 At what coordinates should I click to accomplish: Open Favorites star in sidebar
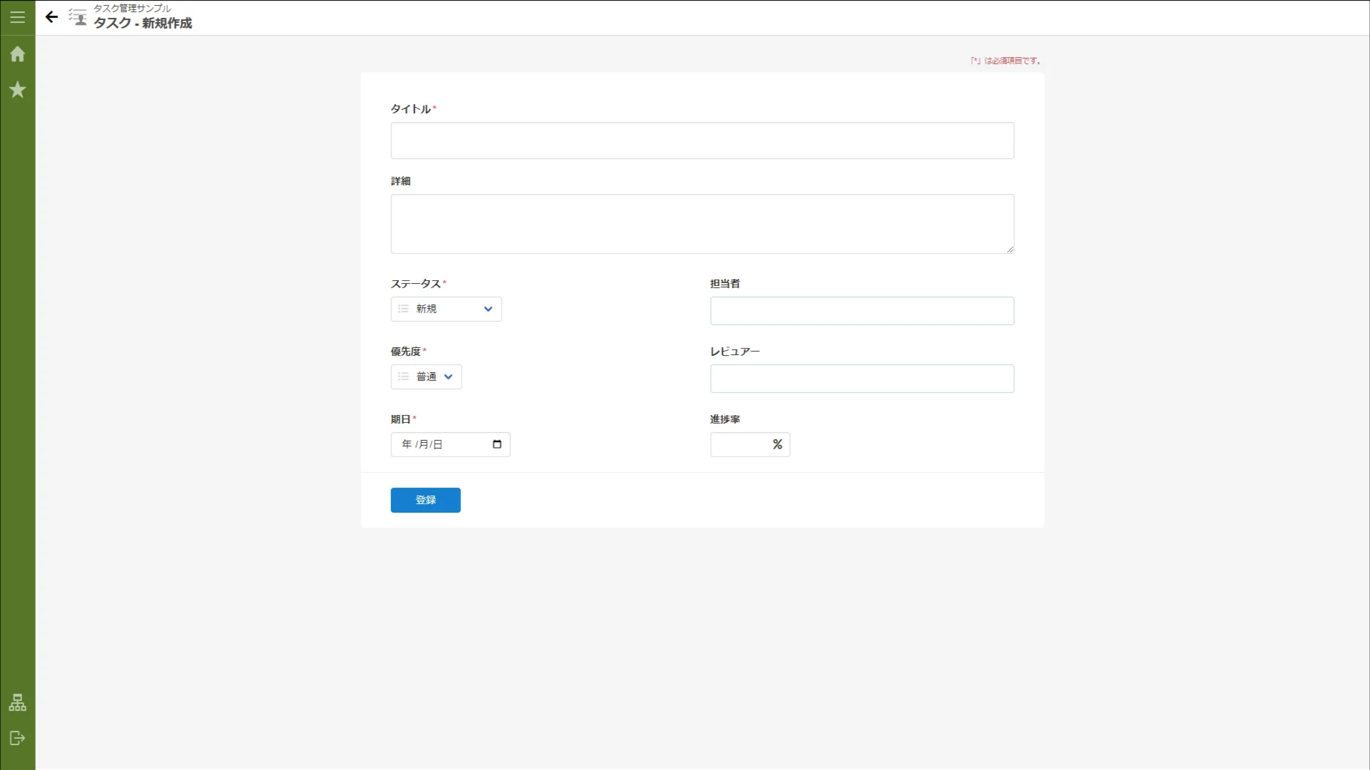point(17,90)
